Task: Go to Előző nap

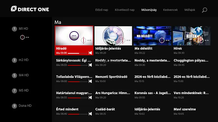Action: 102,10
